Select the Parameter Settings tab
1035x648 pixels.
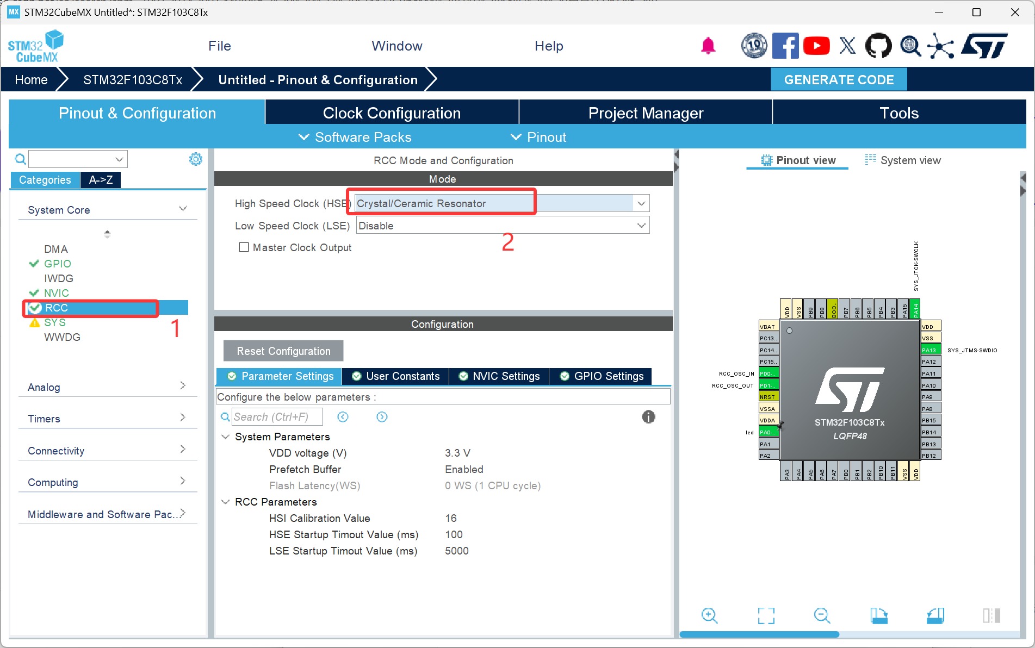point(280,376)
